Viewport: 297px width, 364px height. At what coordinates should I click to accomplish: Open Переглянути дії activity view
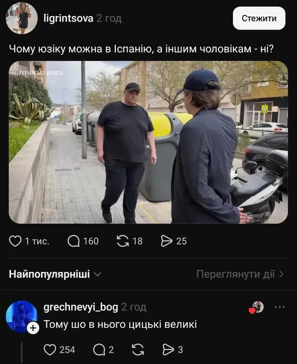(x=240, y=274)
